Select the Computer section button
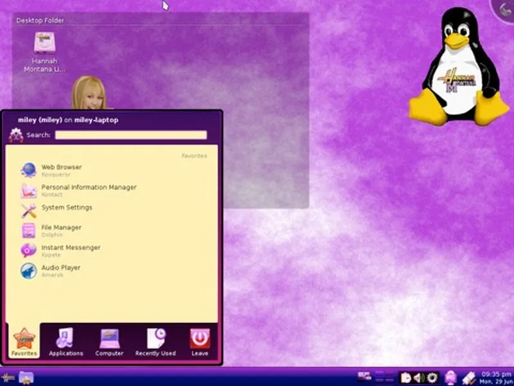Viewport: 514px width, 386px height. [110, 340]
